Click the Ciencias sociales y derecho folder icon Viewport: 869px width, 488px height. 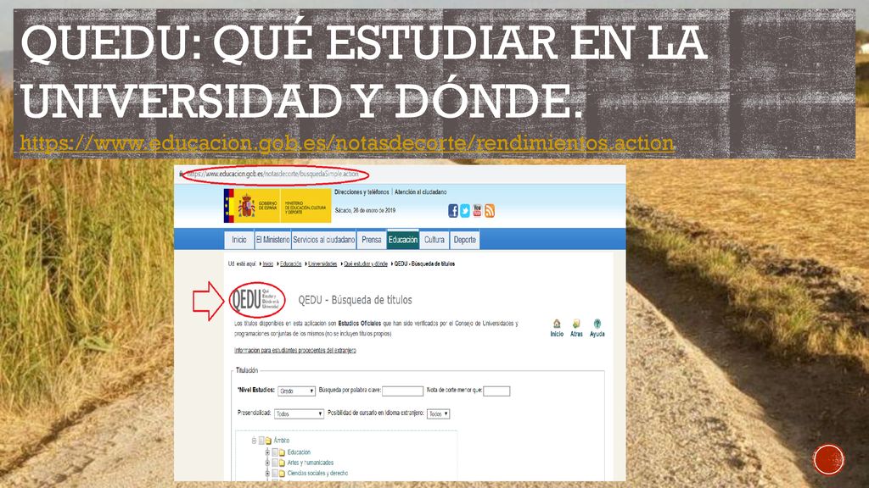(282, 474)
